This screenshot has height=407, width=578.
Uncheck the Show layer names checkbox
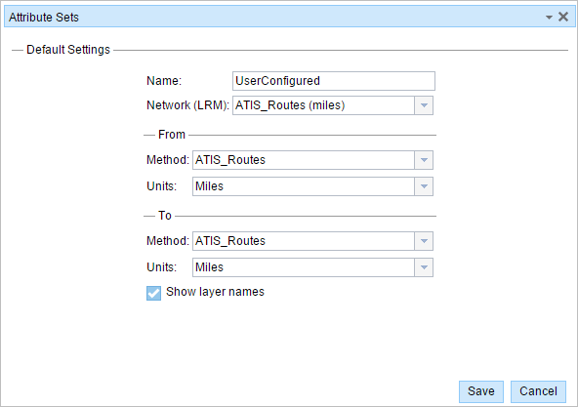pos(153,294)
